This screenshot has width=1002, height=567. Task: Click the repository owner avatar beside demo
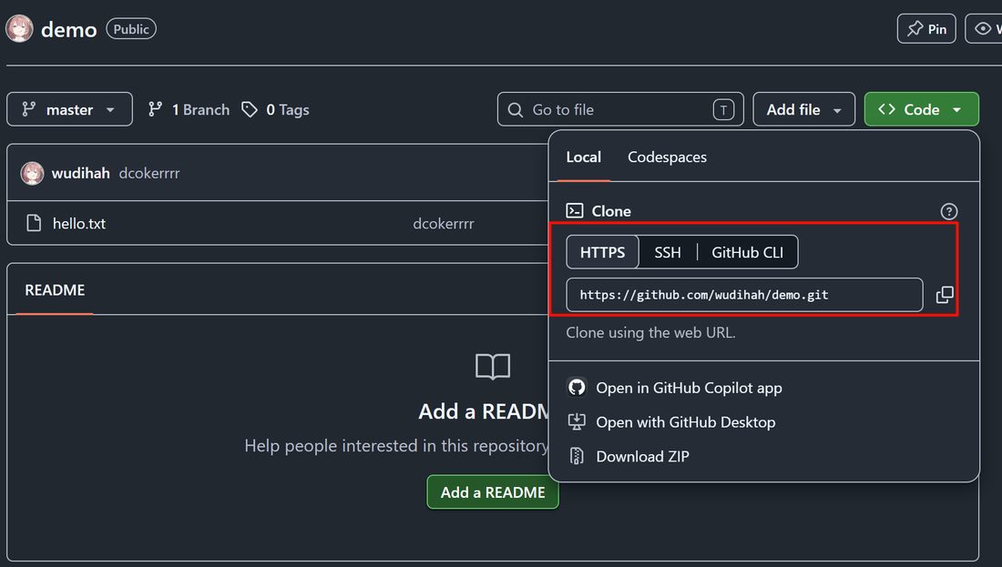(19, 29)
